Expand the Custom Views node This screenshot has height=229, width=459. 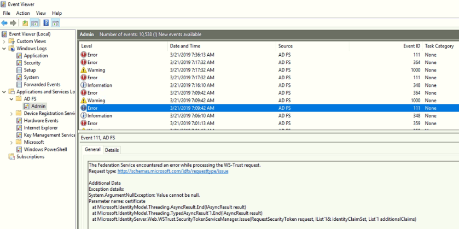4,41
